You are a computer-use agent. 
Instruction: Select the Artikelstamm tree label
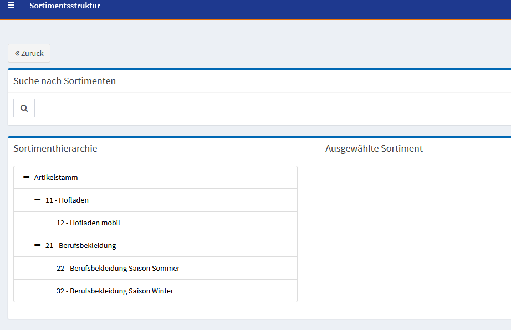(56, 178)
